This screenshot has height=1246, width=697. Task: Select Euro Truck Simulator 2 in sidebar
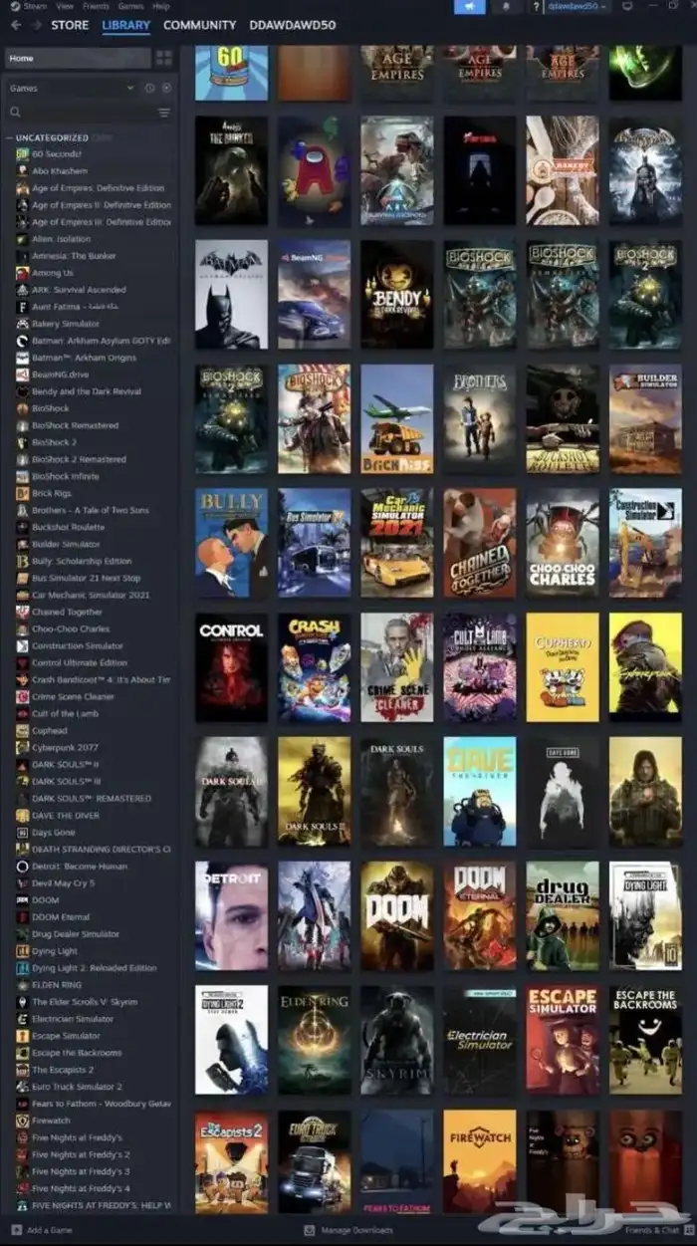77,1087
